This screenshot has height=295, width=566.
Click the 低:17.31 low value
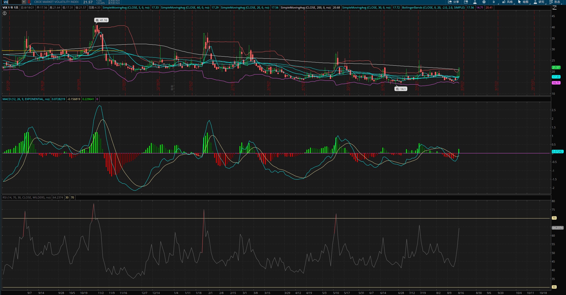click(68, 8)
